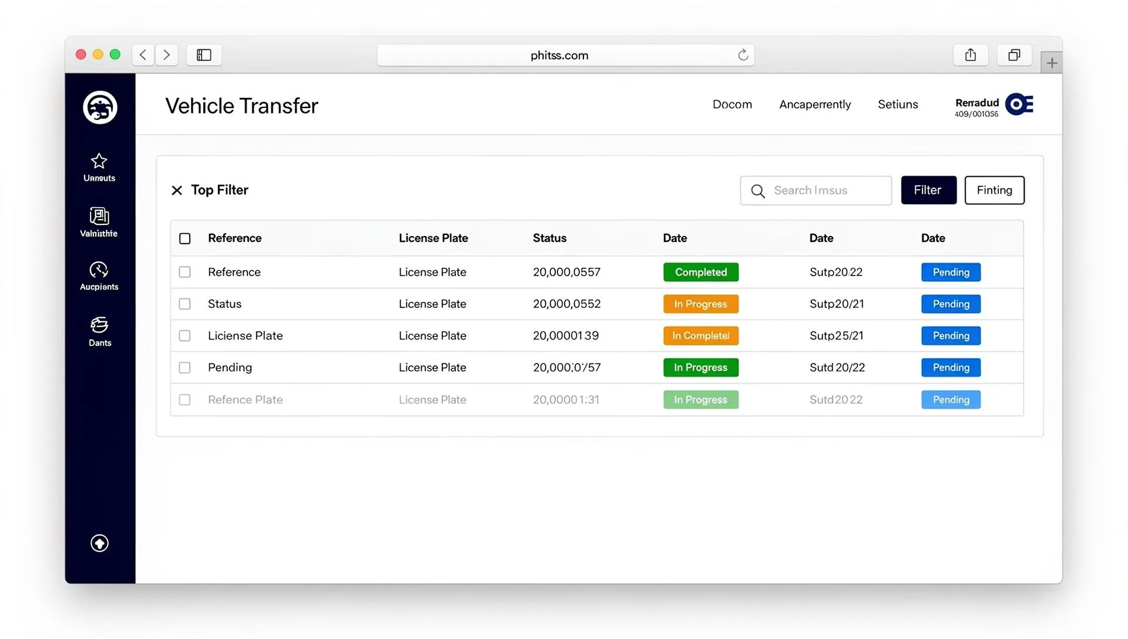
Task: Click the Liciense Plate reference cell
Action: 245,335
